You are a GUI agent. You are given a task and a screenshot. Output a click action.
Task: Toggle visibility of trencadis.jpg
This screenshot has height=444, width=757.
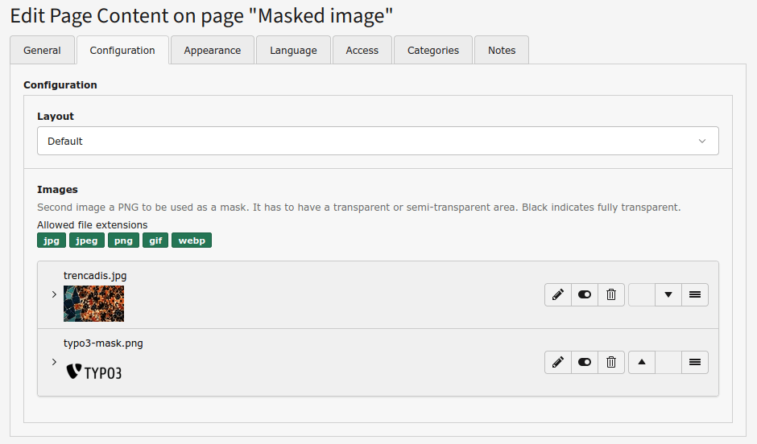585,295
